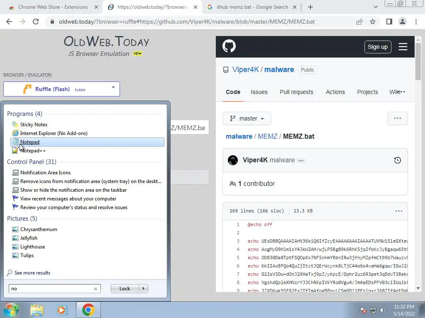Bookmark this page with the star
The image size is (425, 318).
click(x=373, y=22)
